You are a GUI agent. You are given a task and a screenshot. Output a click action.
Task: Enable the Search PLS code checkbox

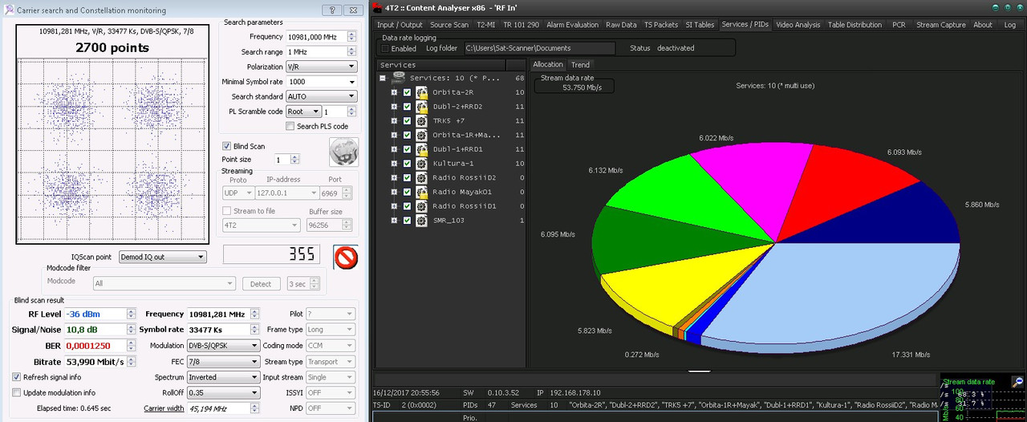coord(290,126)
